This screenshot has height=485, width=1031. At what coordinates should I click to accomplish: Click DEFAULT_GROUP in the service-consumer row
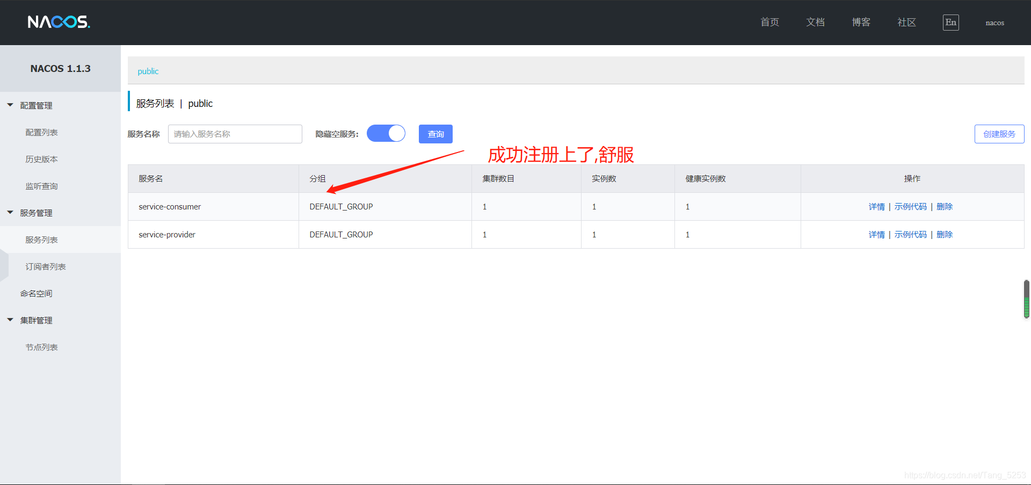coord(341,206)
